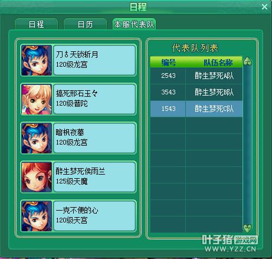Click the scroll up leaf arrow
The width and height of the screenshot is (272, 259).
(247, 61)
